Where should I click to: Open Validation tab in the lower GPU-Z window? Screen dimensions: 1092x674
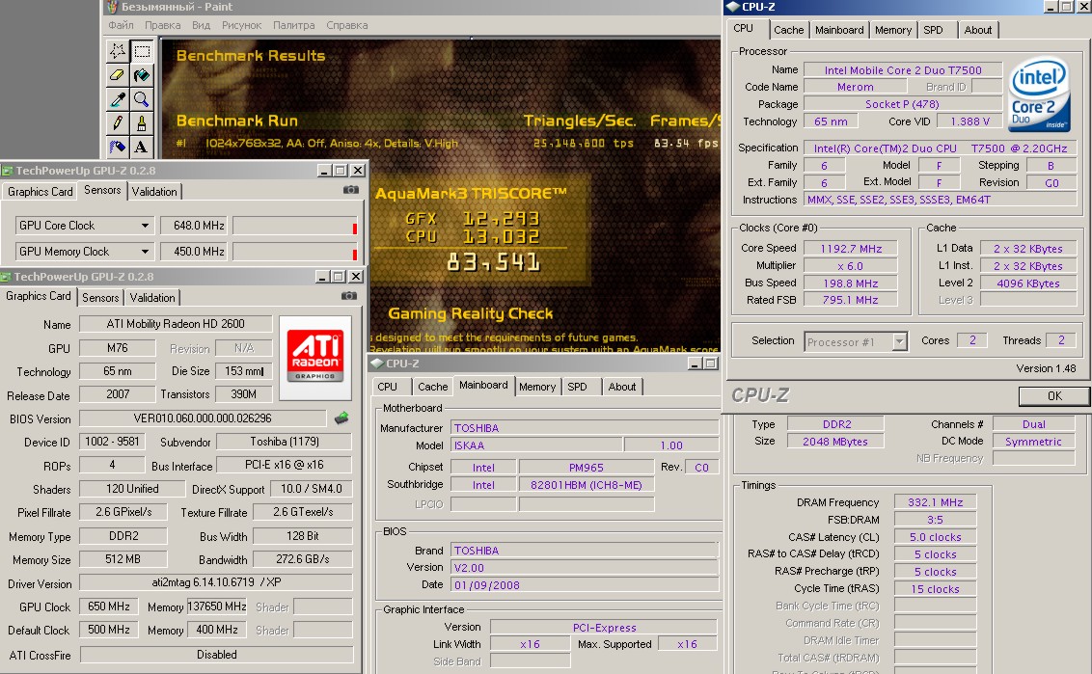click(151, 297)
